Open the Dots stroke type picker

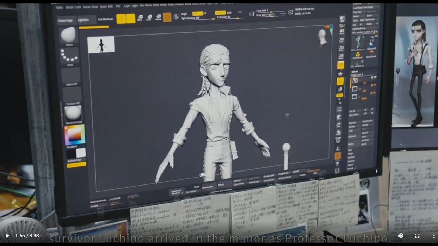coord(70,56)
